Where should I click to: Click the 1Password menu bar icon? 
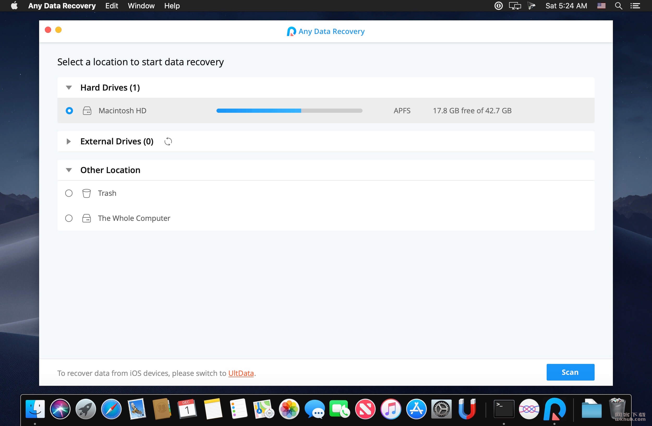pos(498,6)
